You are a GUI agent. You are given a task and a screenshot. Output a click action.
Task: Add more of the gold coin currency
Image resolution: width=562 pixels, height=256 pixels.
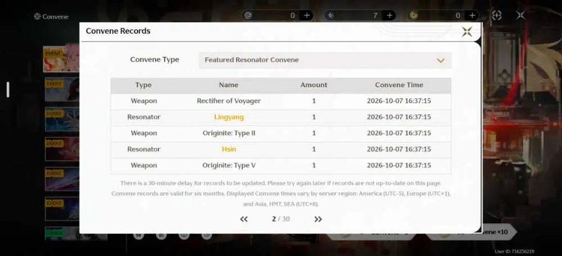click(473, 15)
